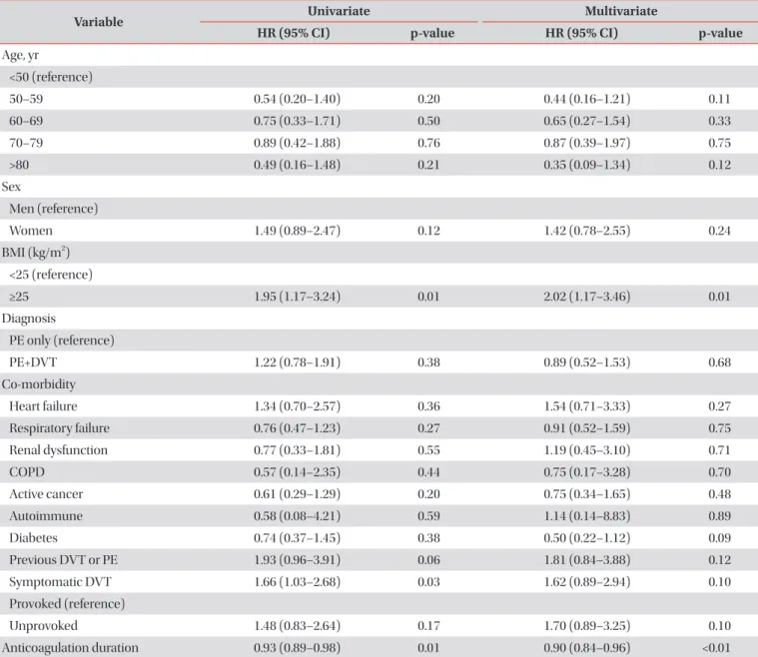Click univariate HR '1.34 (0.70–2.57)'
The image size is (758, 657).
pyautogui.click(x=298, y=406)
